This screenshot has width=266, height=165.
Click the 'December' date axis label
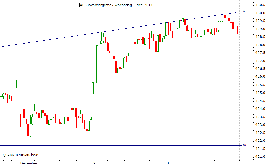point(29,163)
